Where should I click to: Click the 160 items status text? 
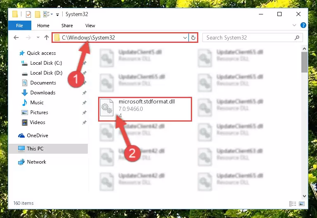(x=23, y=203)
